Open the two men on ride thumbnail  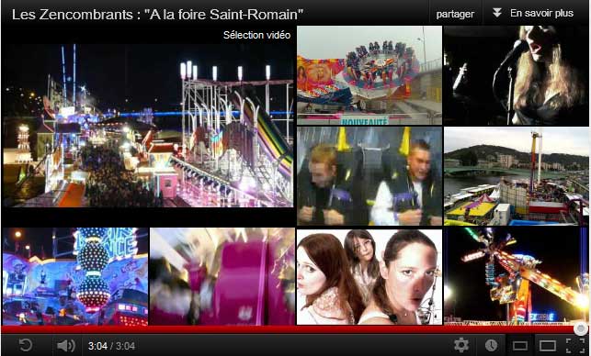[369, 176]
